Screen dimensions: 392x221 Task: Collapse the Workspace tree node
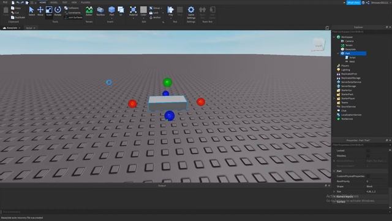(x=334, y=37)
